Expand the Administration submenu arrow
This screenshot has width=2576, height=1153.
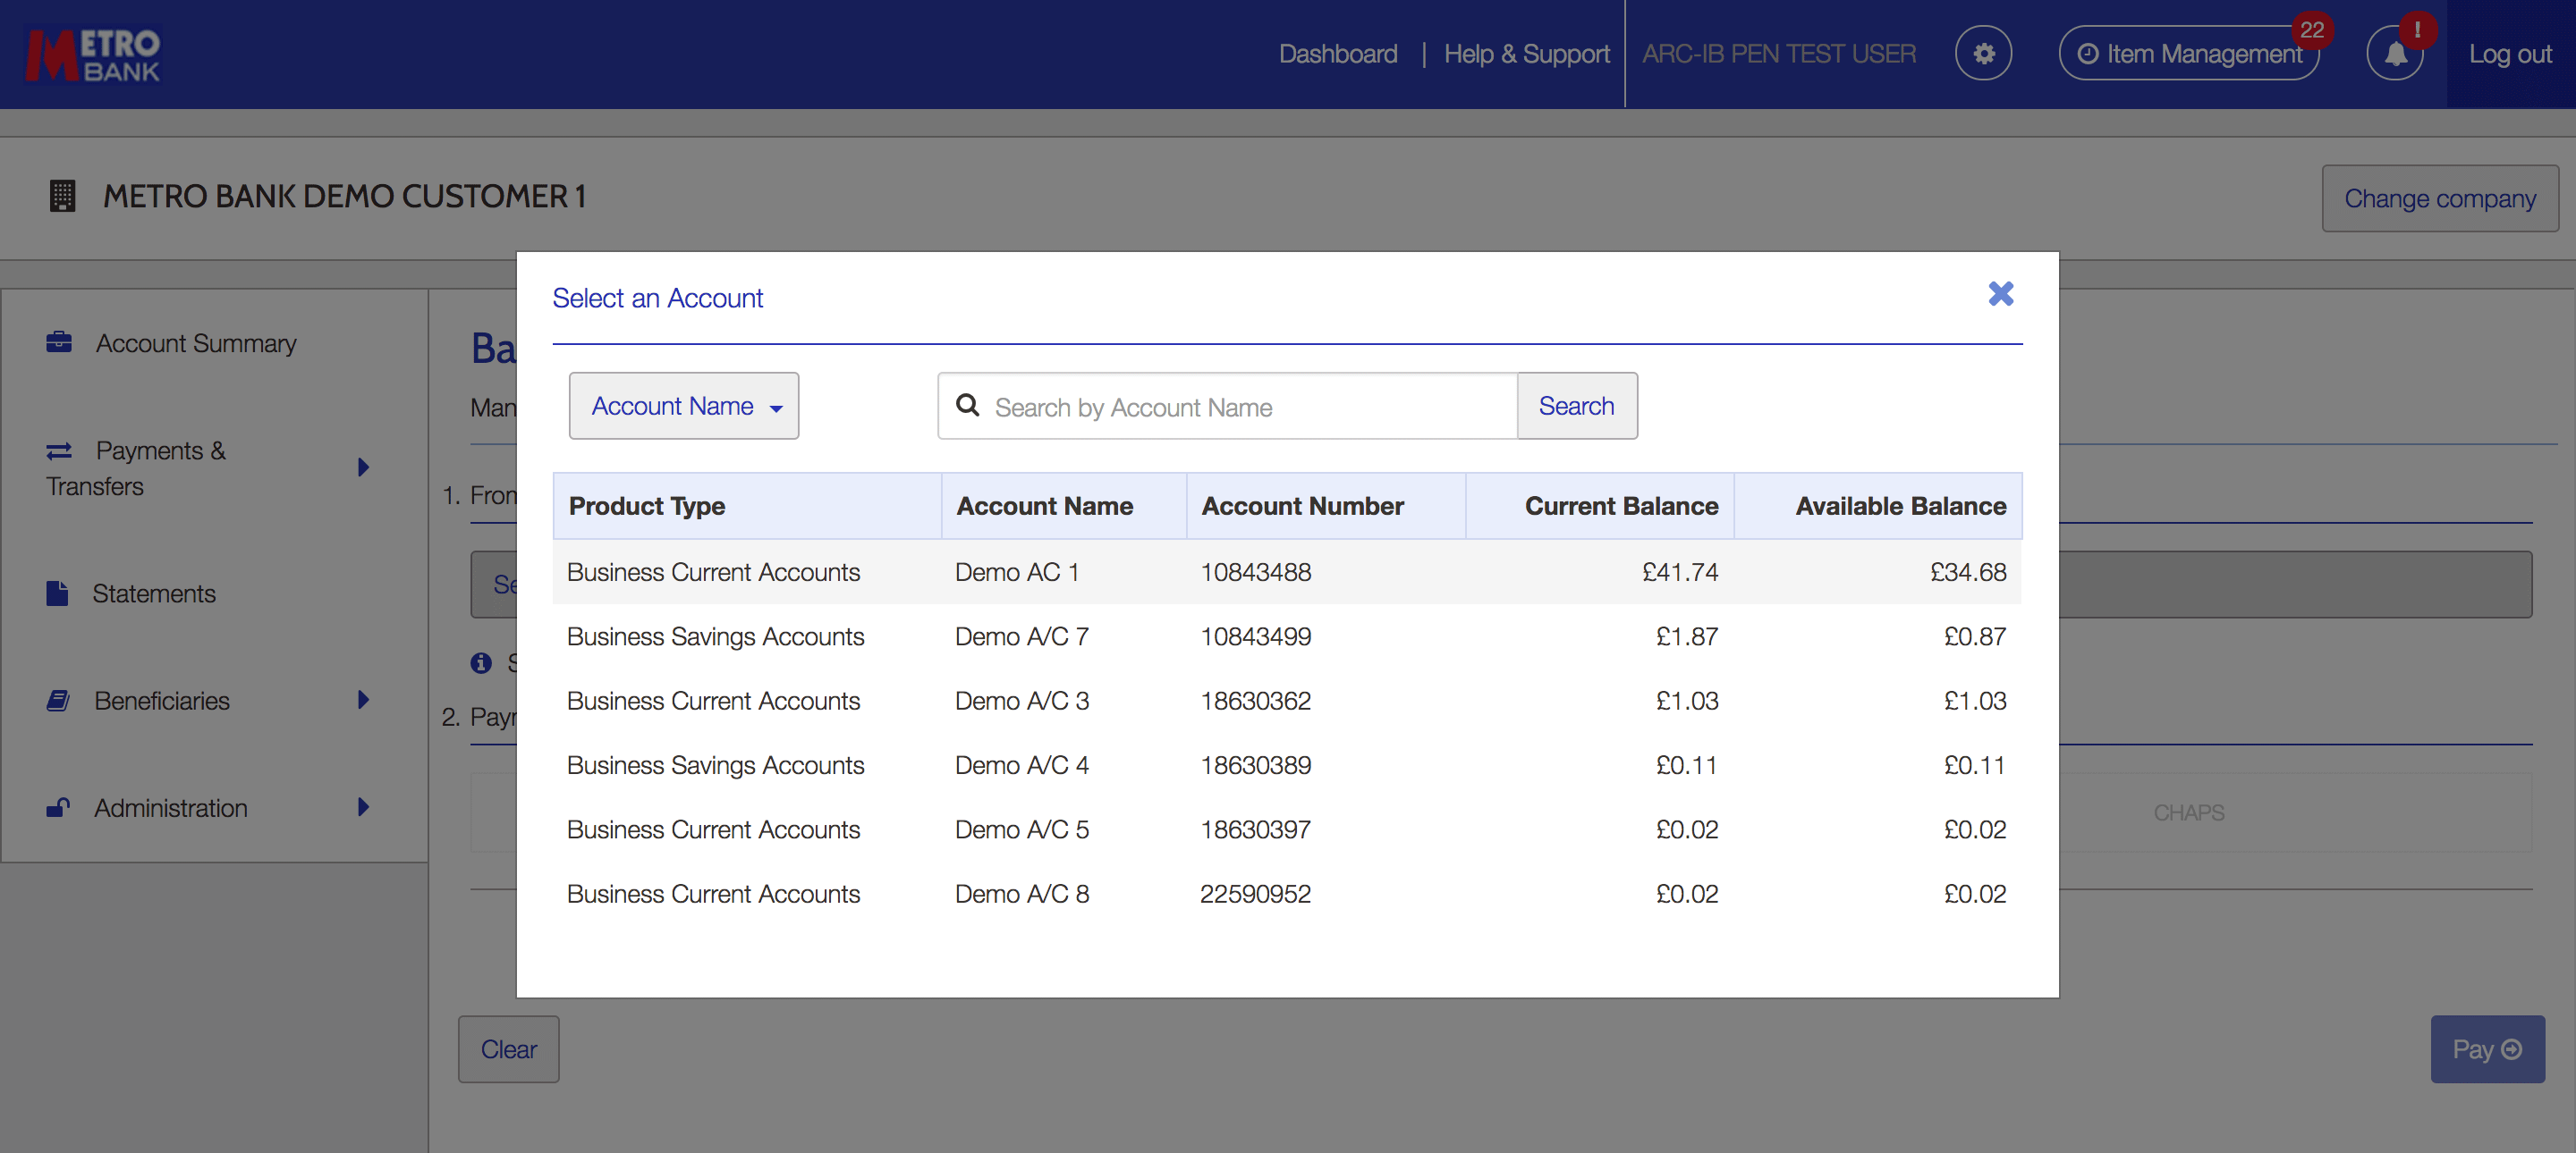click(363, 806)
